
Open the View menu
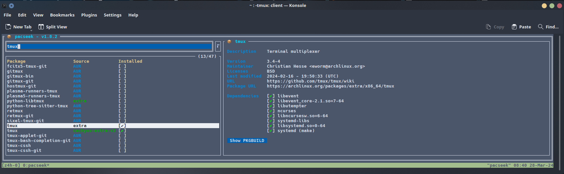(x=38, y=15)
